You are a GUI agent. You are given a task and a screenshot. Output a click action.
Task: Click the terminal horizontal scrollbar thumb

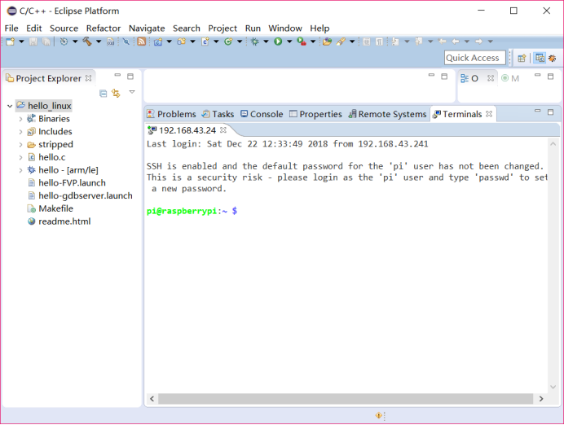coord(346,399)
